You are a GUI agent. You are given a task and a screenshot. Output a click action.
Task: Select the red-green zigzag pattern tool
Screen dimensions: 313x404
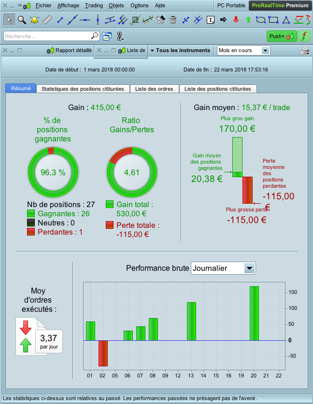(x=299, y=20)
